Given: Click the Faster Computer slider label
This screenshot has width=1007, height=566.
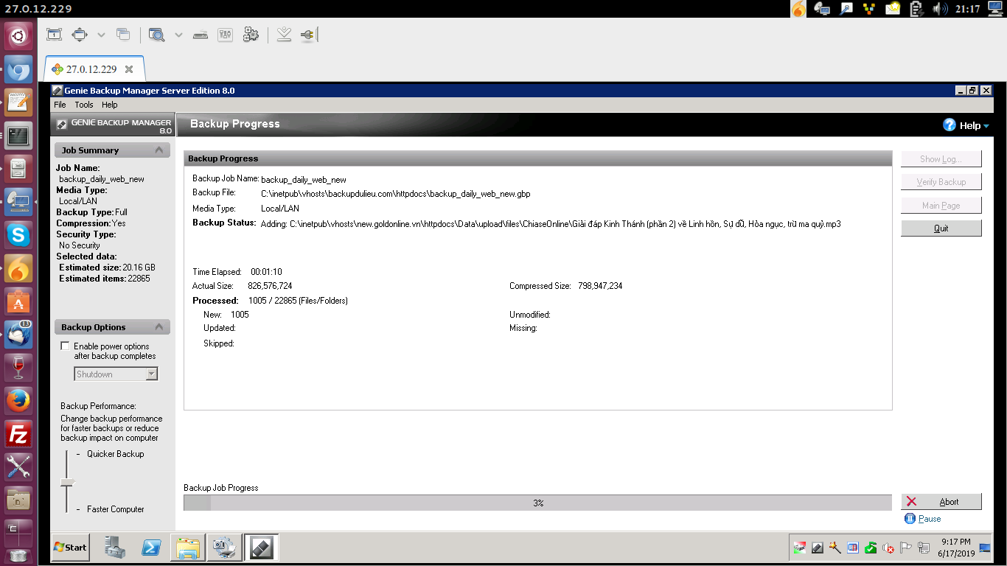Looking at the screenshot, I should click(116, 509).
